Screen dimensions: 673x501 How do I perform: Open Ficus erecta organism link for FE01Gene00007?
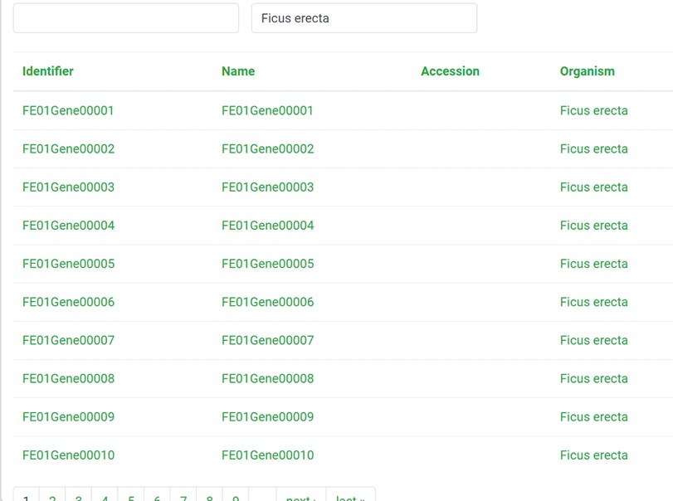pos(593,340)
